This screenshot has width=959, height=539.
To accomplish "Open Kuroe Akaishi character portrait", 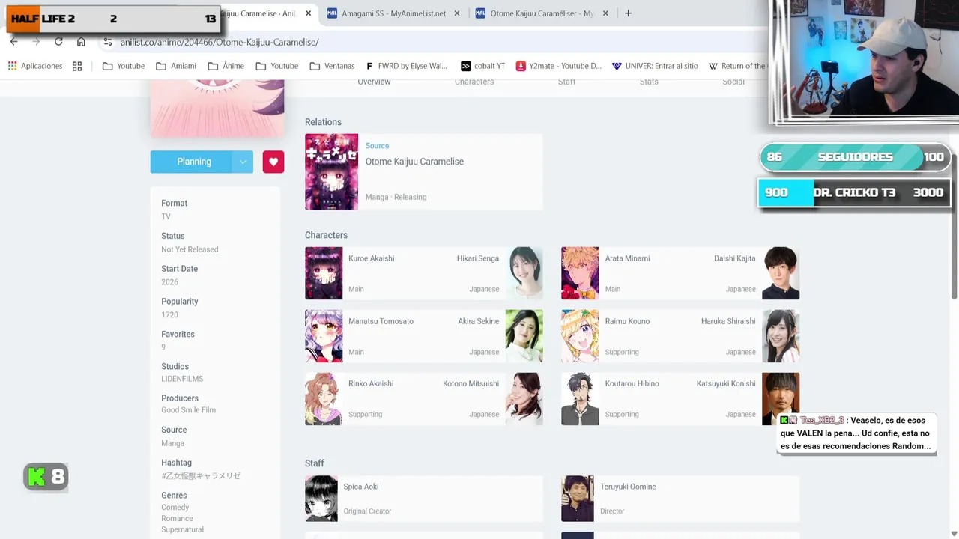I will 324,273.
